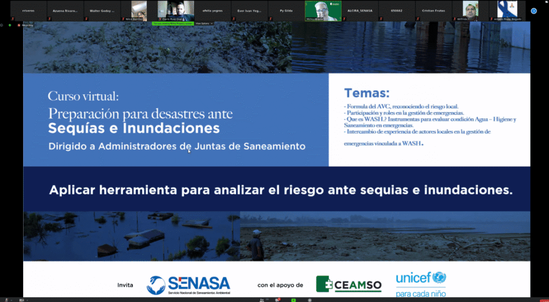Select ALCIRA_SENASA participant tile
Screen dimensions: 549x302
click(x=359, y=11)
